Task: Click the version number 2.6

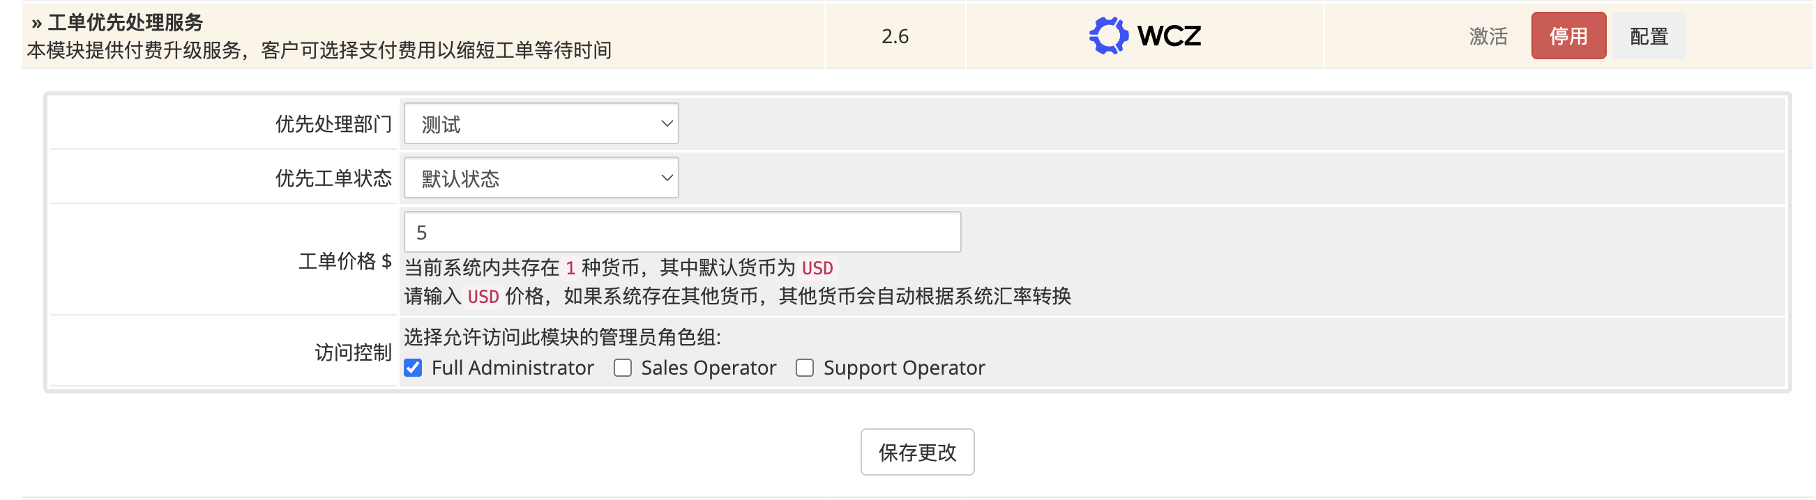Action: tap(895, 36)
